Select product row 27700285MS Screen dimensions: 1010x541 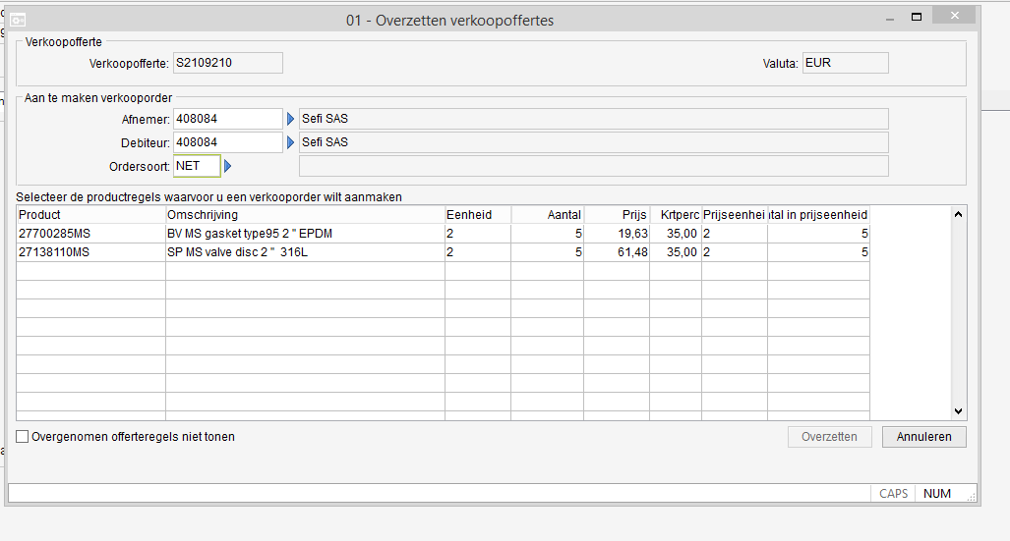click(444, 234)
